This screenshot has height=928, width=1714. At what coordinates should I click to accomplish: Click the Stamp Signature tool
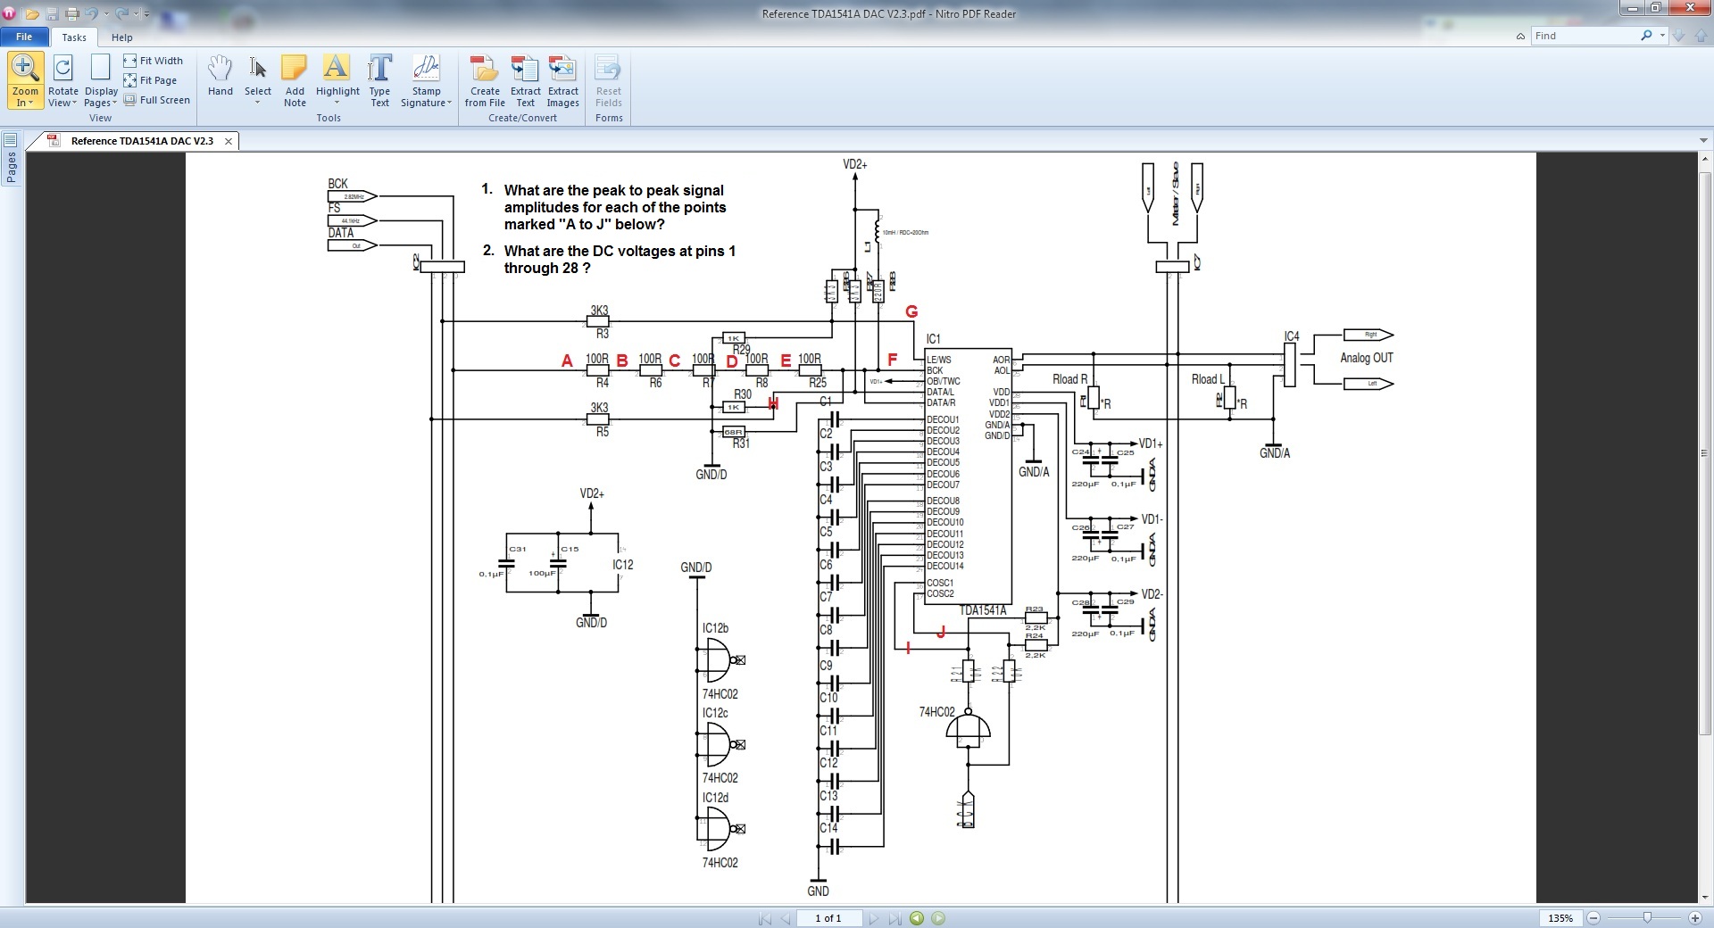426,80
